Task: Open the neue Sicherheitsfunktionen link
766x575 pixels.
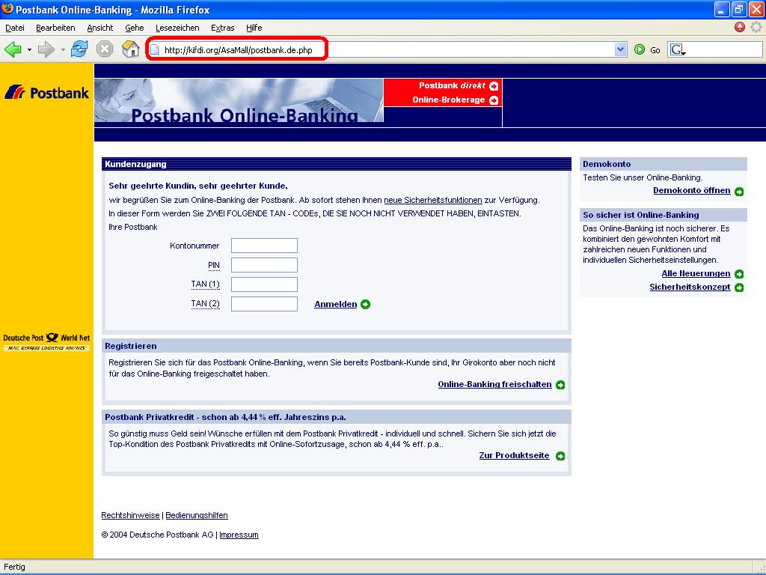Action: point(433,200)
